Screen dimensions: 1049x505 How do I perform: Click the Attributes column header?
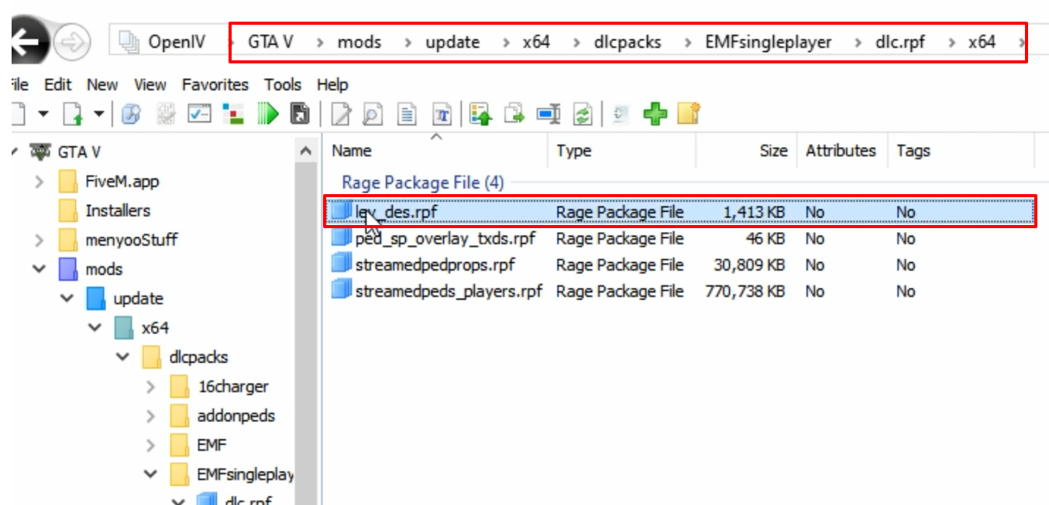[842, 151]
